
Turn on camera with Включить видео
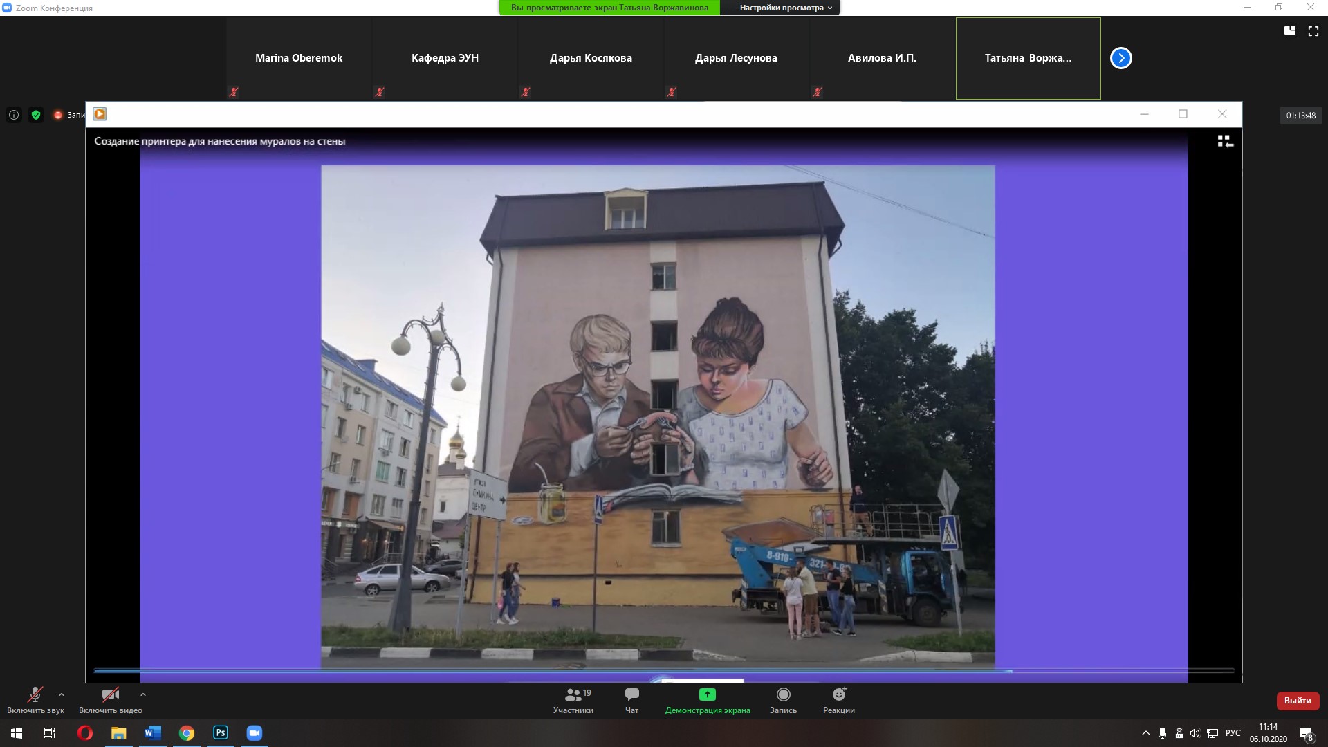pos(111,700)
